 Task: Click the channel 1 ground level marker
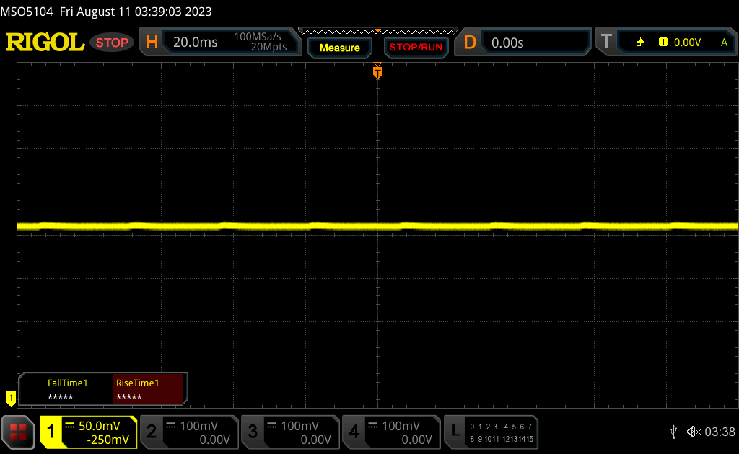click(11, 397)
